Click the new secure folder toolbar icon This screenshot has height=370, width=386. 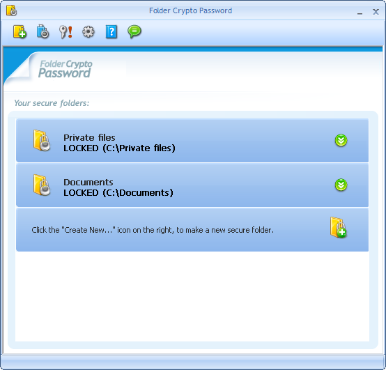[20, 31]
